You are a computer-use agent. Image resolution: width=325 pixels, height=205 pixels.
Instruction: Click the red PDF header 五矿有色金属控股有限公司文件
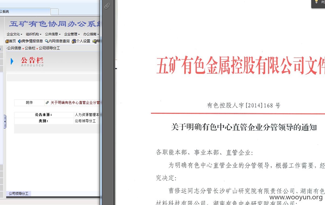[x=241, y=66]
